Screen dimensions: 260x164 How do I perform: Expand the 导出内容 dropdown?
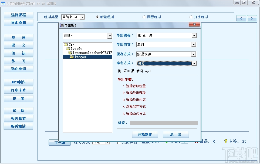pyautogui.click(x=194, y=45)
